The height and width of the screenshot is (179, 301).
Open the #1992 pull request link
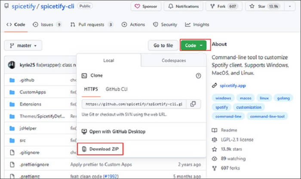coord(111,176)
